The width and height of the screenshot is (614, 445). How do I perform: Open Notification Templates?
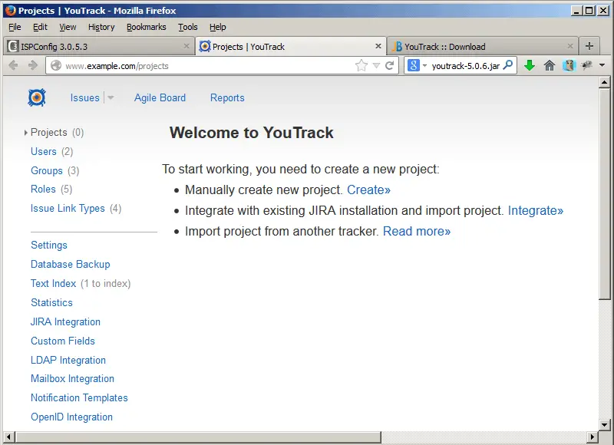tap(79, 397)
